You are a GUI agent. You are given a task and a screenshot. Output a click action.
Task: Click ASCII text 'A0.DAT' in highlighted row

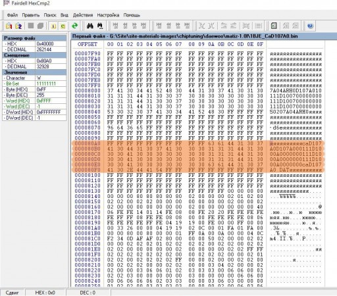[x=280, y=170]
